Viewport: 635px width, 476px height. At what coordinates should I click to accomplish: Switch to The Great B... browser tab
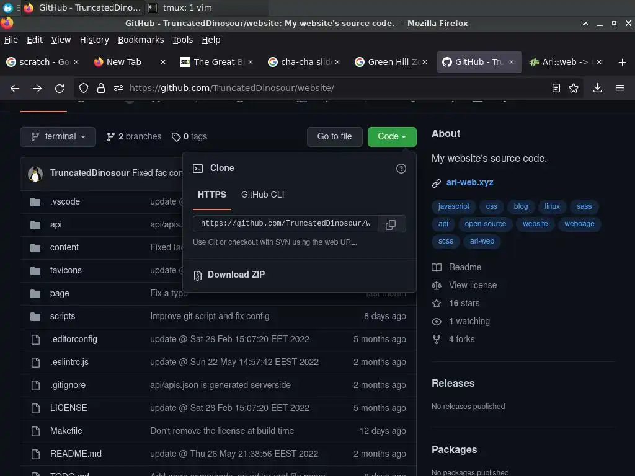point(216,63)
